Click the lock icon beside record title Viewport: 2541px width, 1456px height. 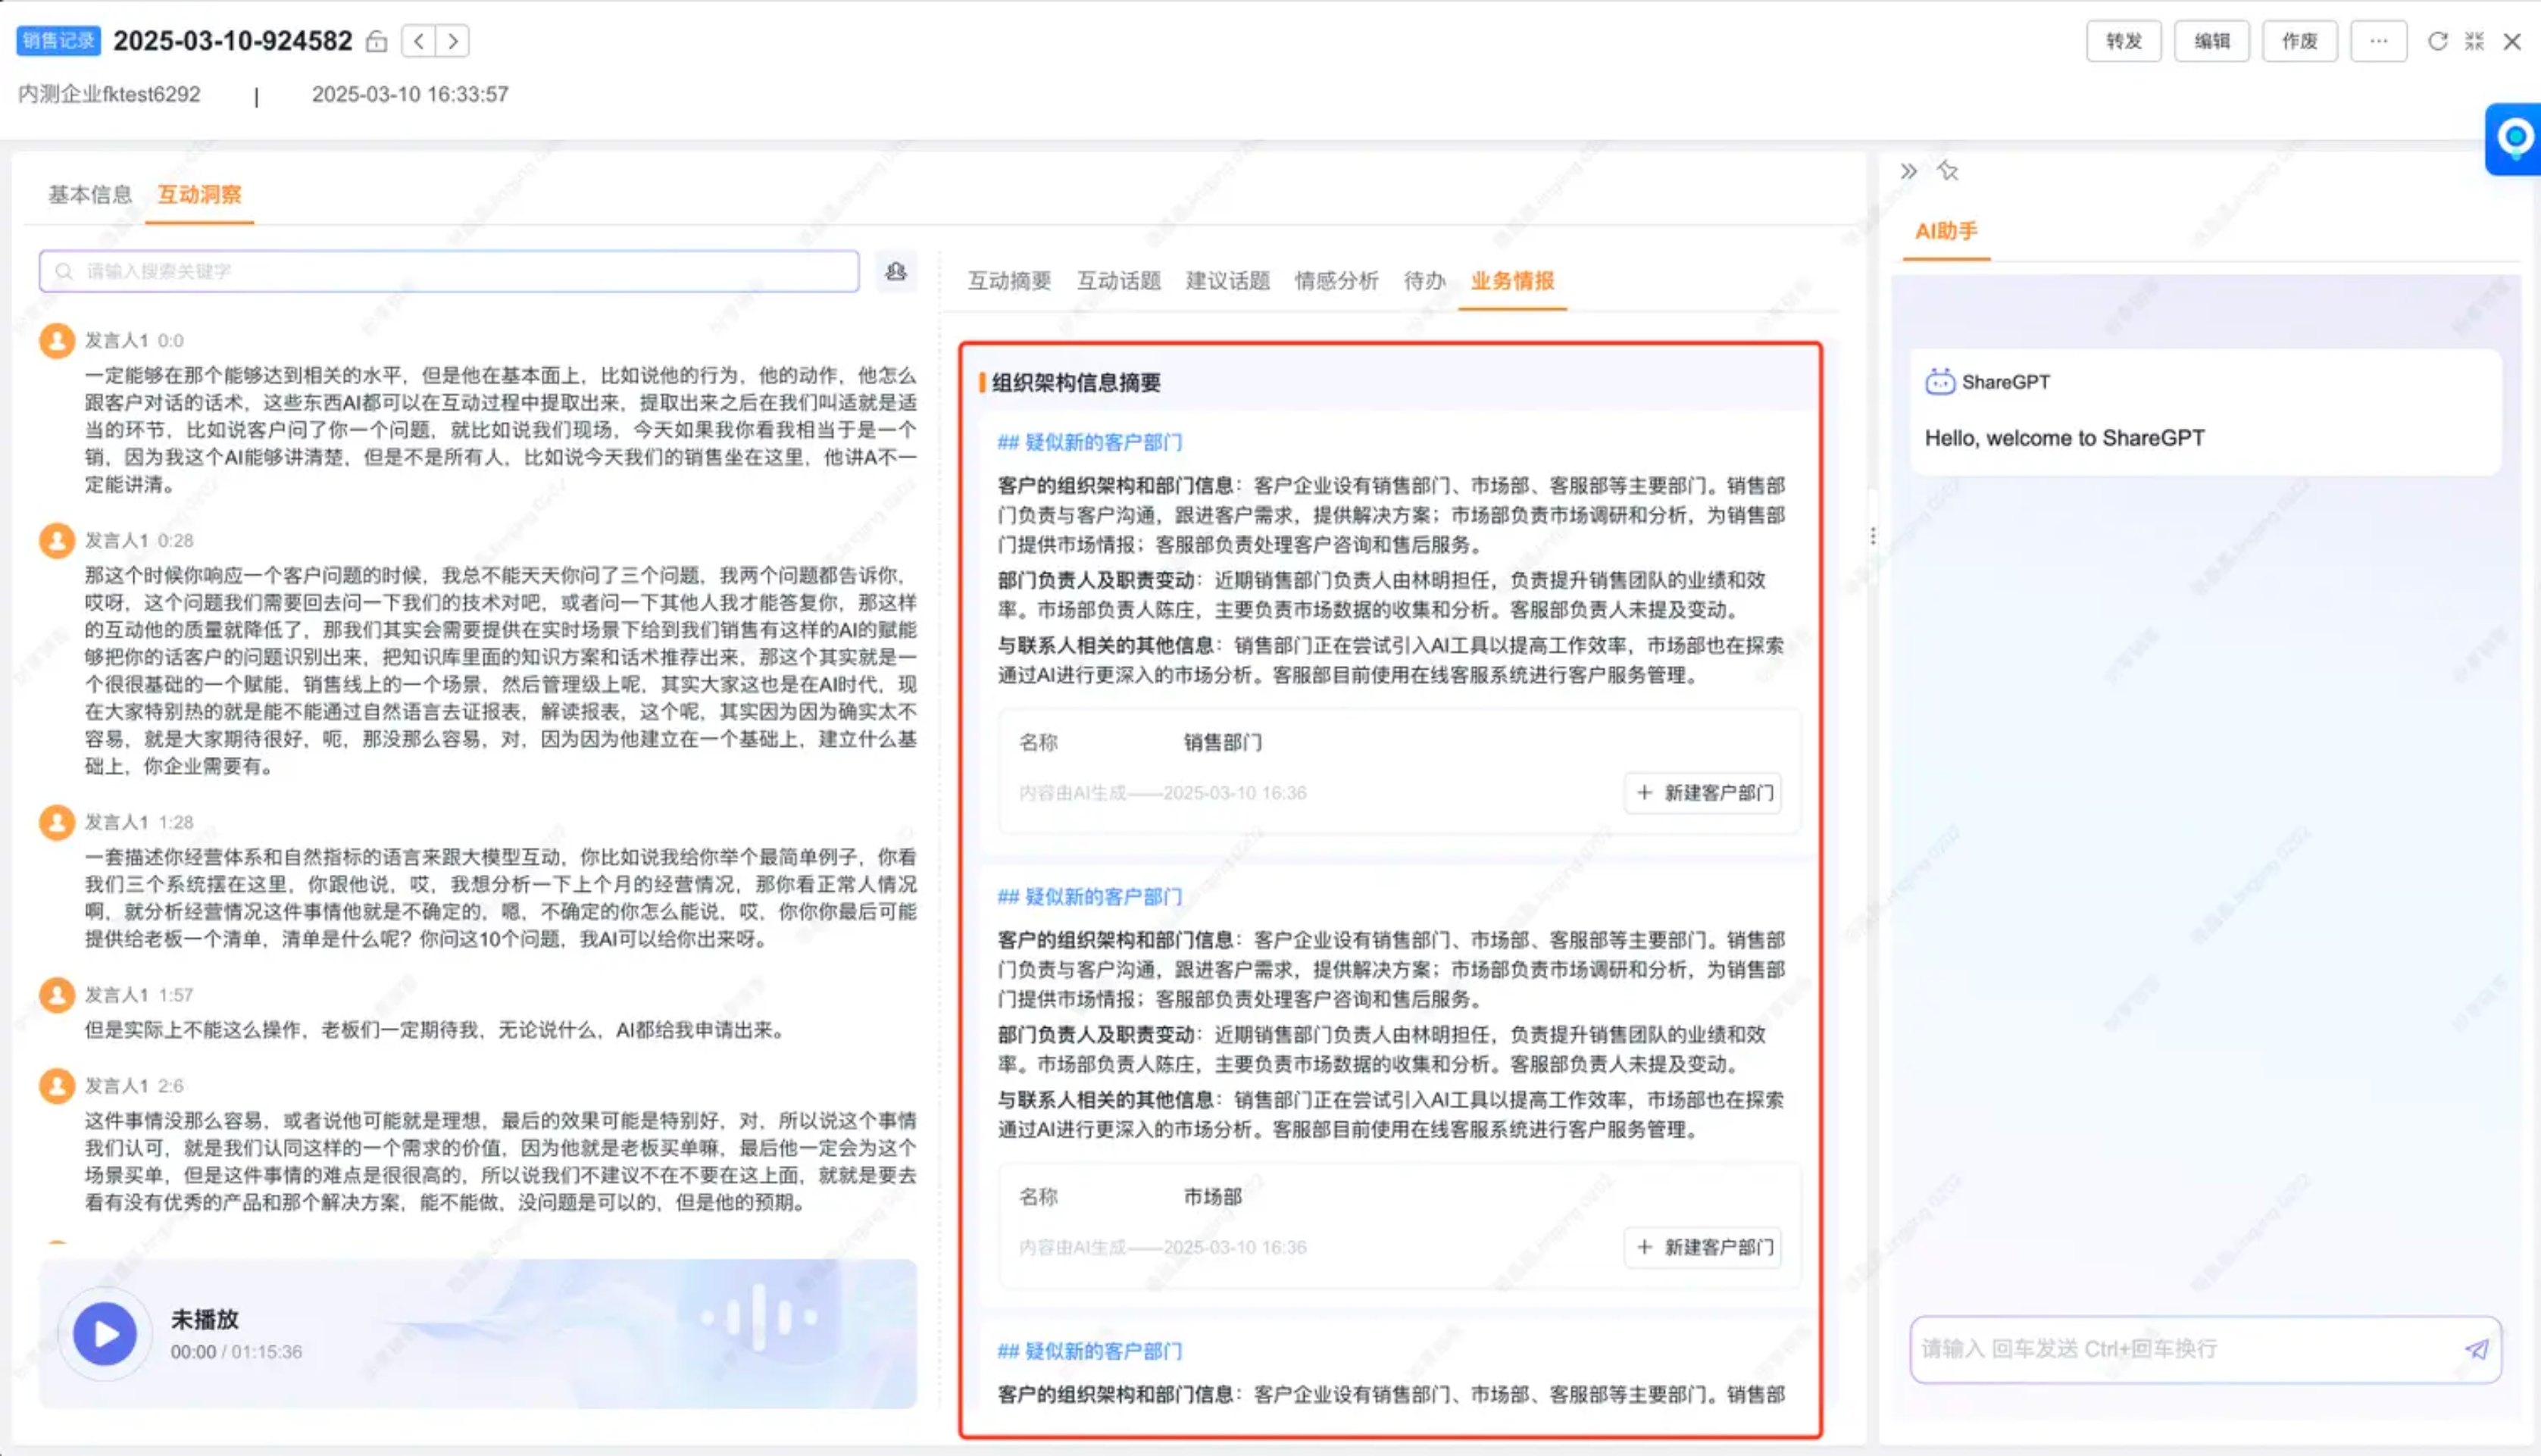click(376, 41)
